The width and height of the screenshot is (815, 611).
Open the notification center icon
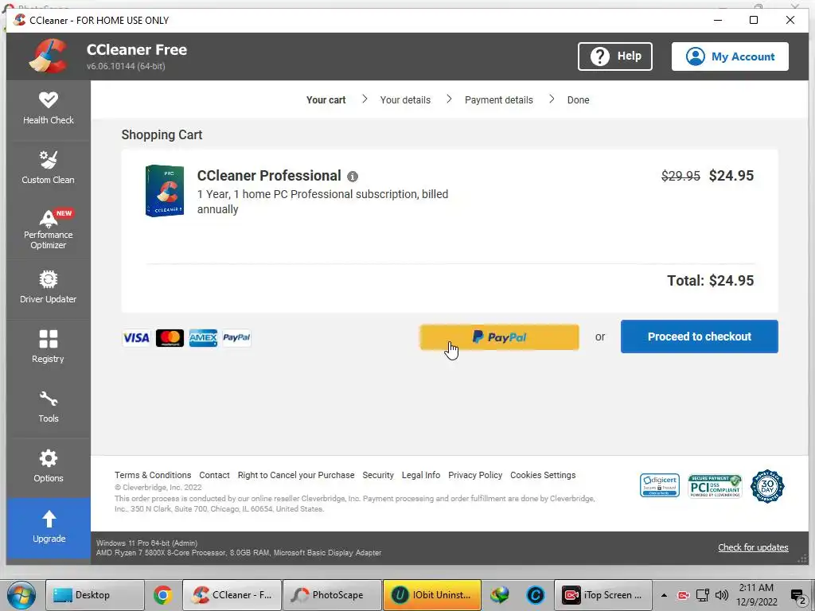pos(797,597)
